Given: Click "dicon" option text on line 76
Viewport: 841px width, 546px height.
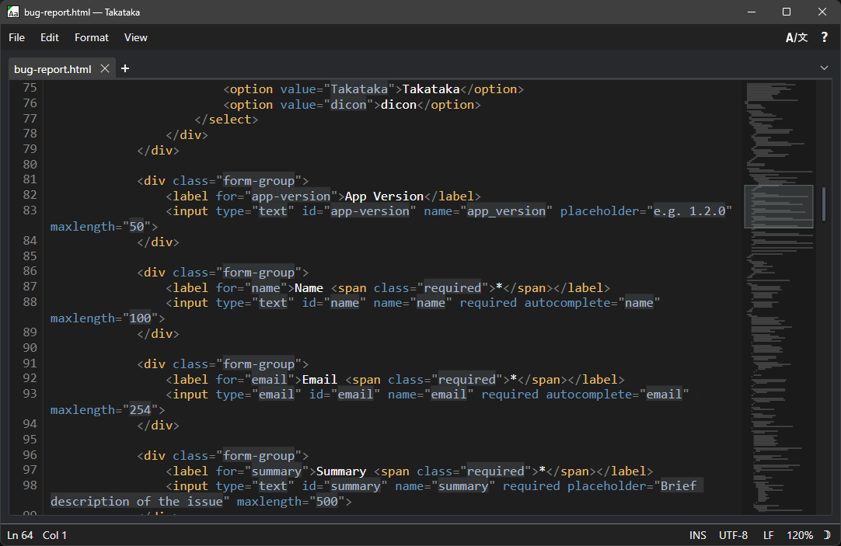Looking at the screenshot, I should point(399,105).
